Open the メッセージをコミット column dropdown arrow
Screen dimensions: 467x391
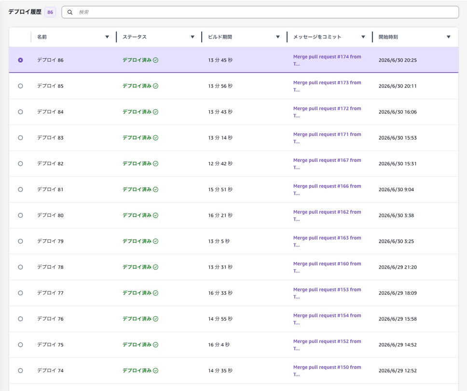point(363,37)
